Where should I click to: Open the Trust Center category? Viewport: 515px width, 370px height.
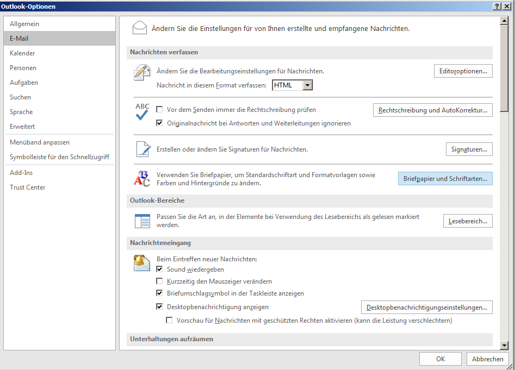click(x=60, y=187)
